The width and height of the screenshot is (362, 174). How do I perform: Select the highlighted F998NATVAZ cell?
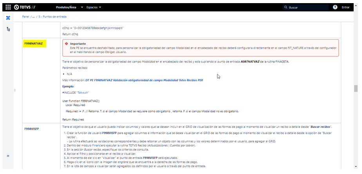pyautogui.click(x=34, y=43)
